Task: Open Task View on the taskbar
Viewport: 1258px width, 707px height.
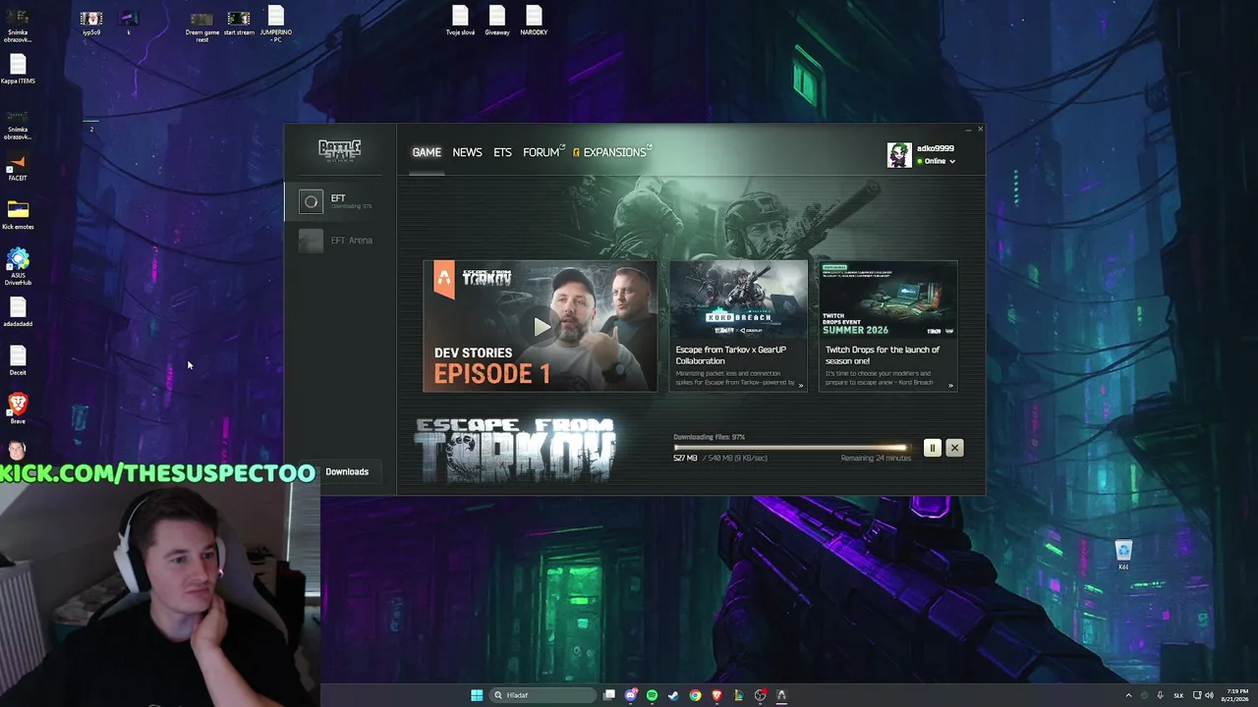Action: [x=609, y=695]
